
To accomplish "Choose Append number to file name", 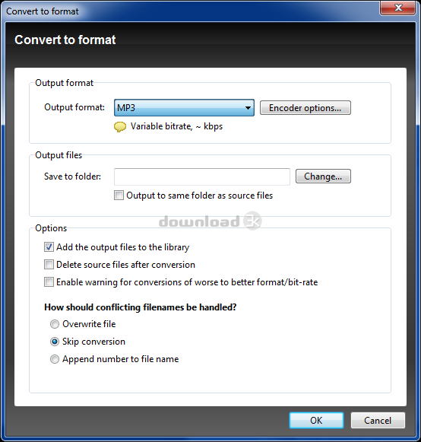I will [55, 359].
